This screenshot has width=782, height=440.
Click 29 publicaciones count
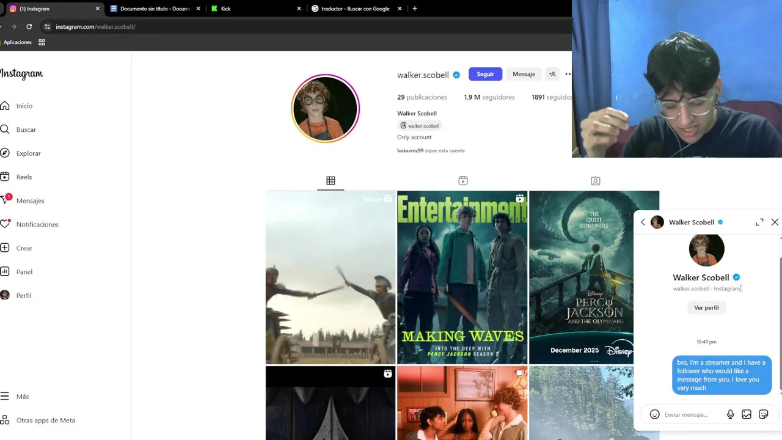pos(422,97)
